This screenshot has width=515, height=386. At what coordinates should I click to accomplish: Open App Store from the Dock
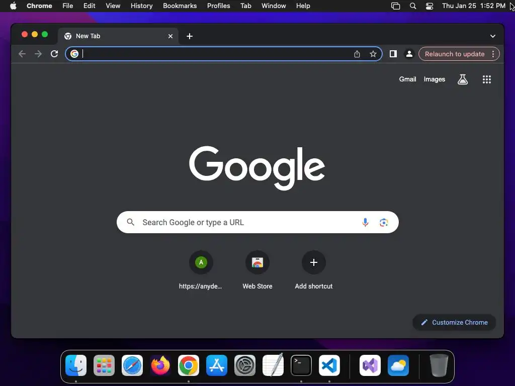tap(217, 365)
